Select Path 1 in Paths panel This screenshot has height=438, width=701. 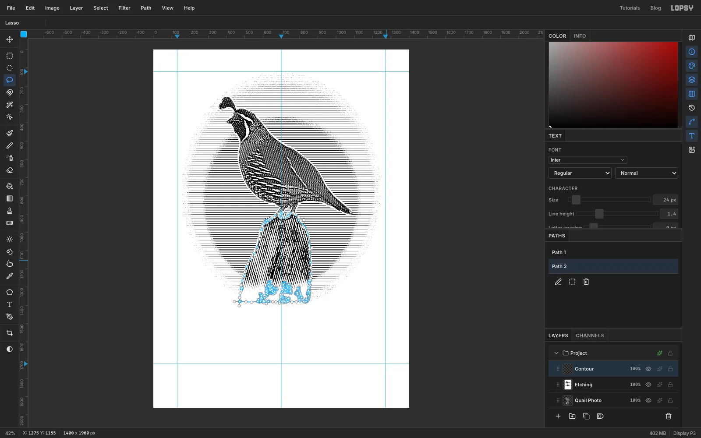coord(613,252)
